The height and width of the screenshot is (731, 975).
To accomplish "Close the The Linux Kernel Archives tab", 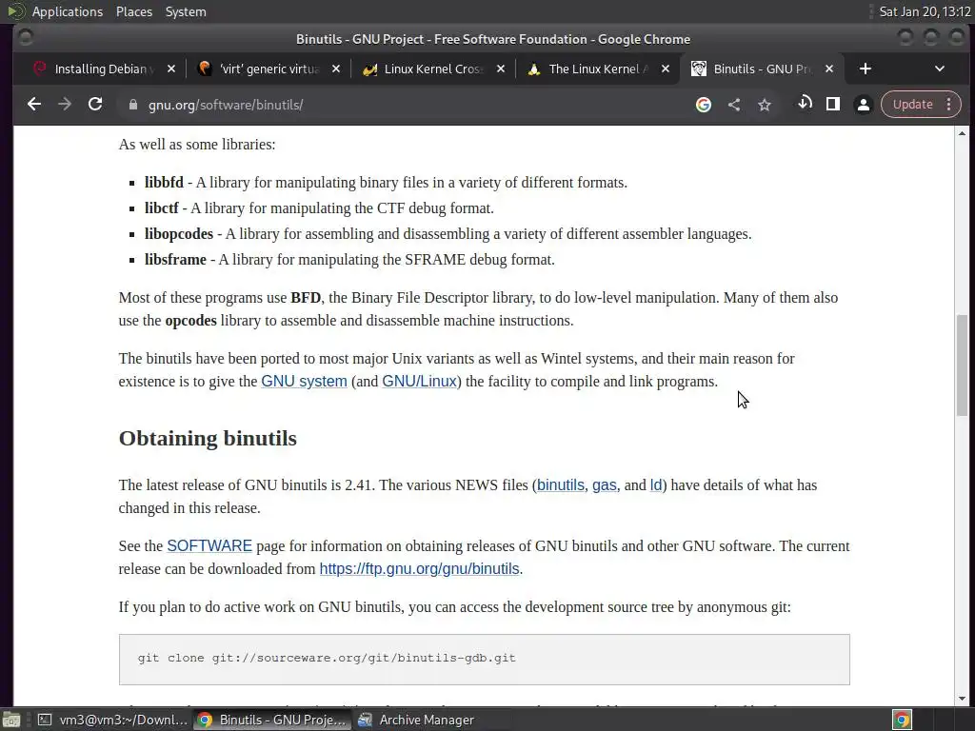I will pyautogui.click(x=666, y=69).
